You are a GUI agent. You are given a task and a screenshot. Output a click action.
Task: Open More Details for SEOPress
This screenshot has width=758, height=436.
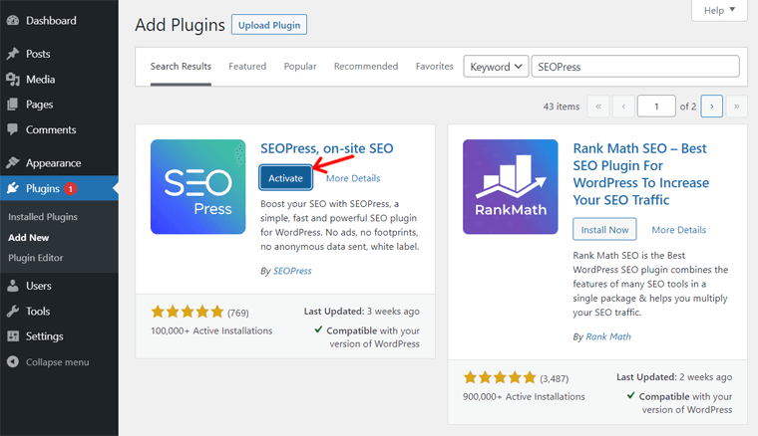tap(353, 178)
